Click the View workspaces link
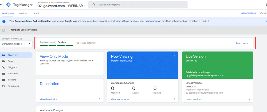The width and height of the screenshot is (267, 112). (x=120, y=99)
